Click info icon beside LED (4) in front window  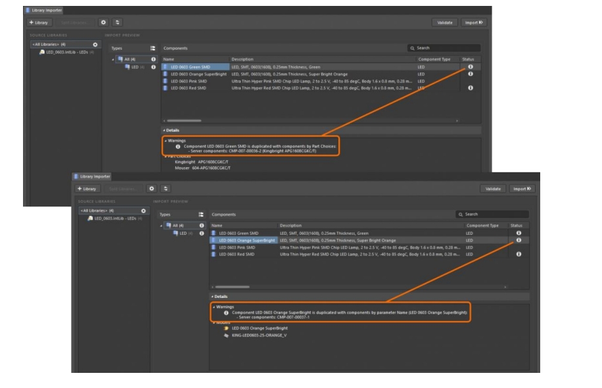point(202,233)
